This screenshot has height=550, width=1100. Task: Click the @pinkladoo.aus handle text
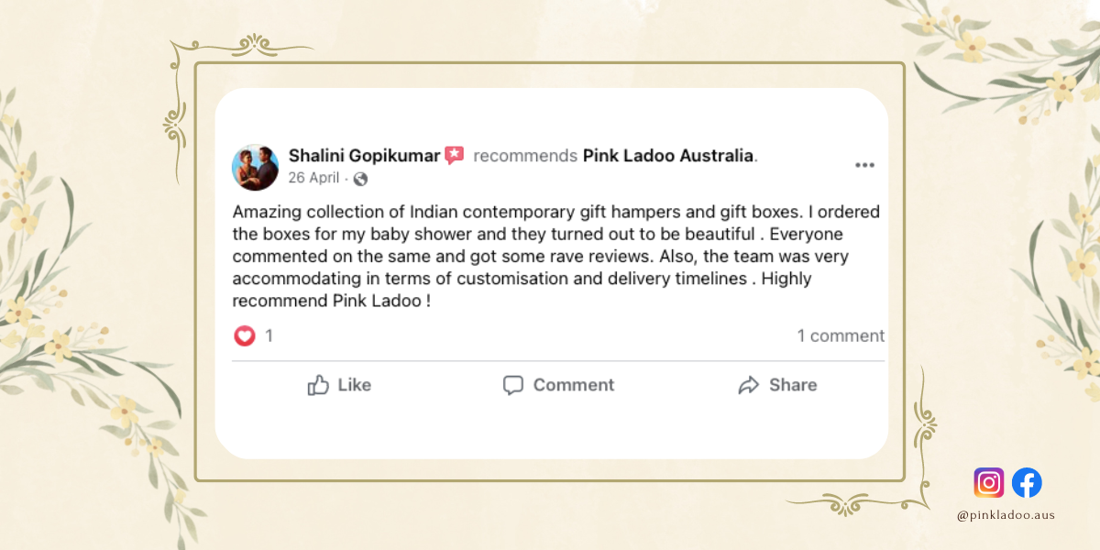[1006, 515]
